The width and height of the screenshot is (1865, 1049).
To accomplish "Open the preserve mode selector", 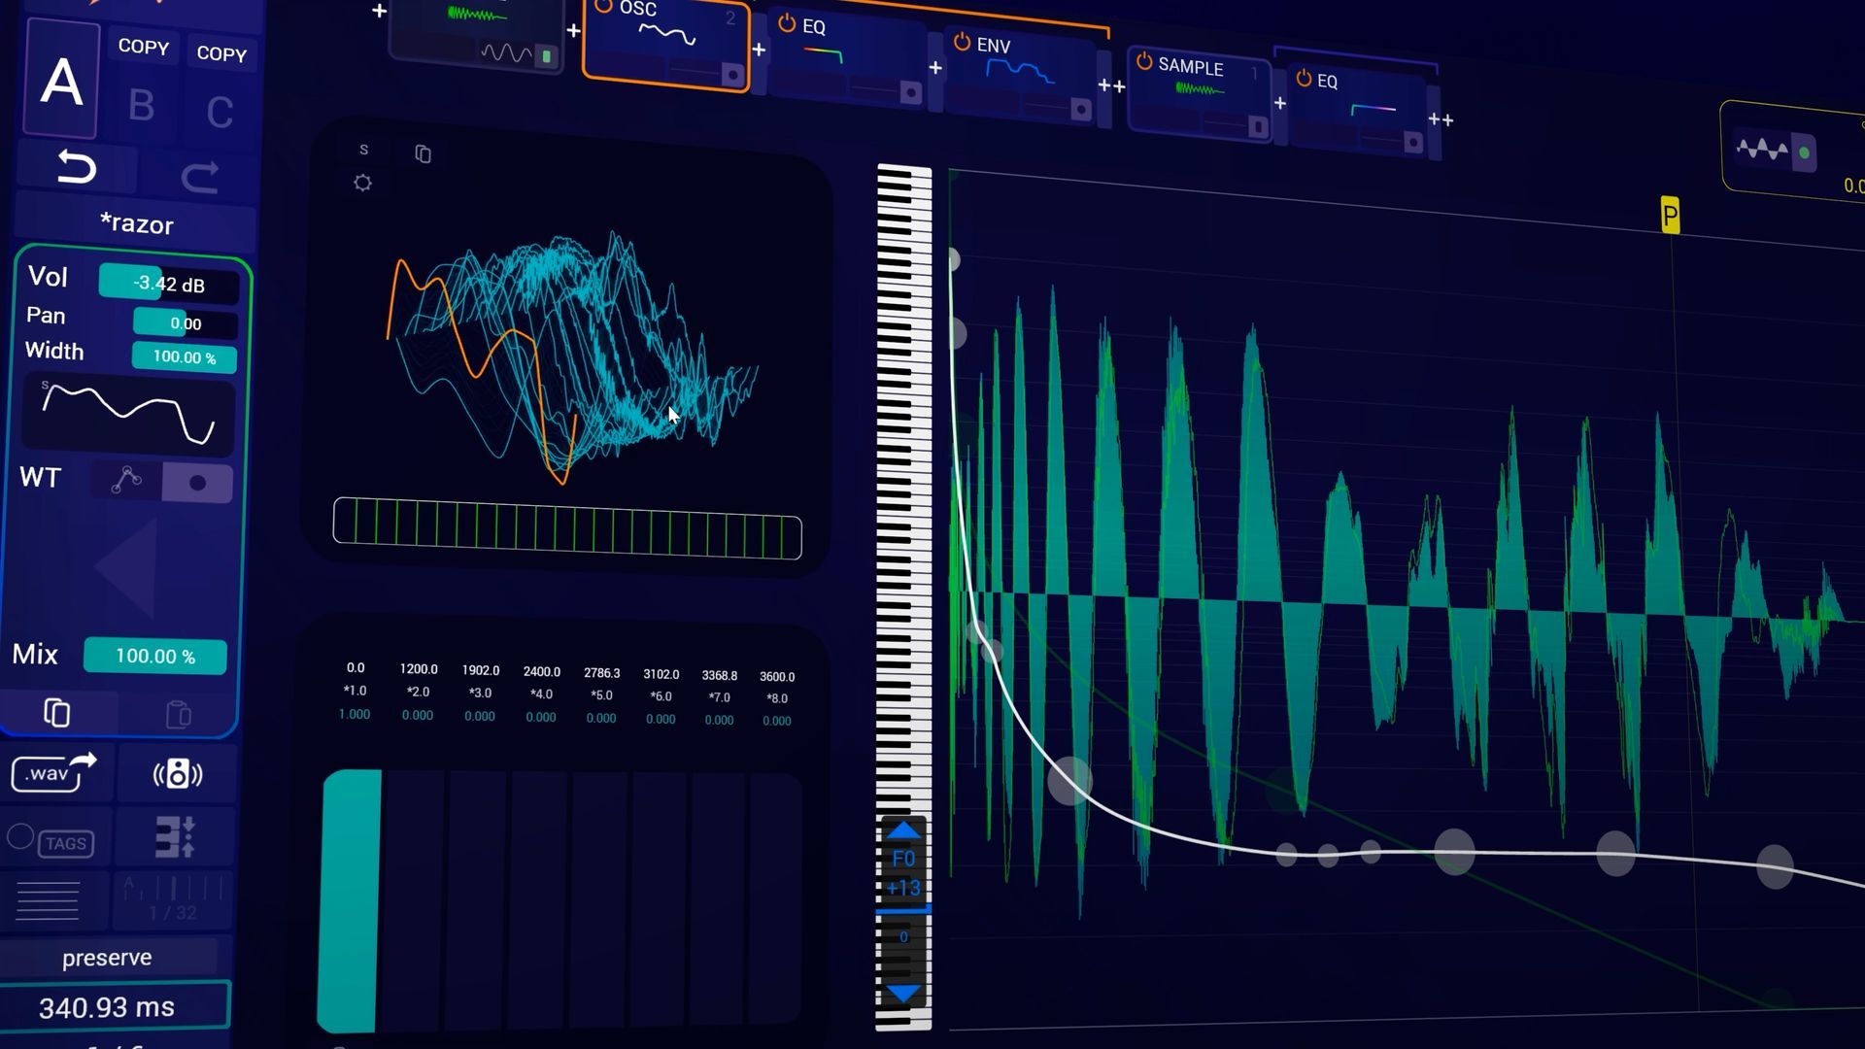I will click(107, 958).
